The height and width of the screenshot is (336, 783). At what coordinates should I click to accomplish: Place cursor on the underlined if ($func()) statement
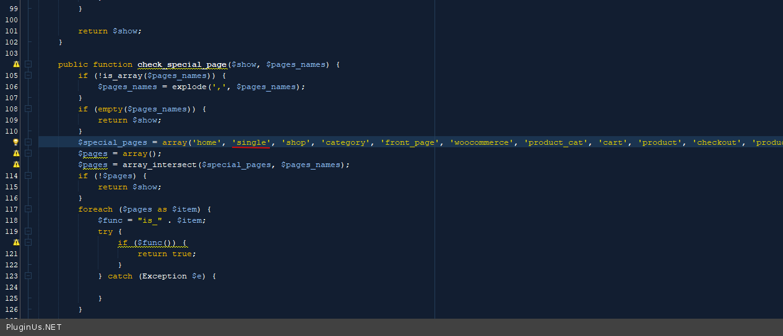(x=152, y=243)
